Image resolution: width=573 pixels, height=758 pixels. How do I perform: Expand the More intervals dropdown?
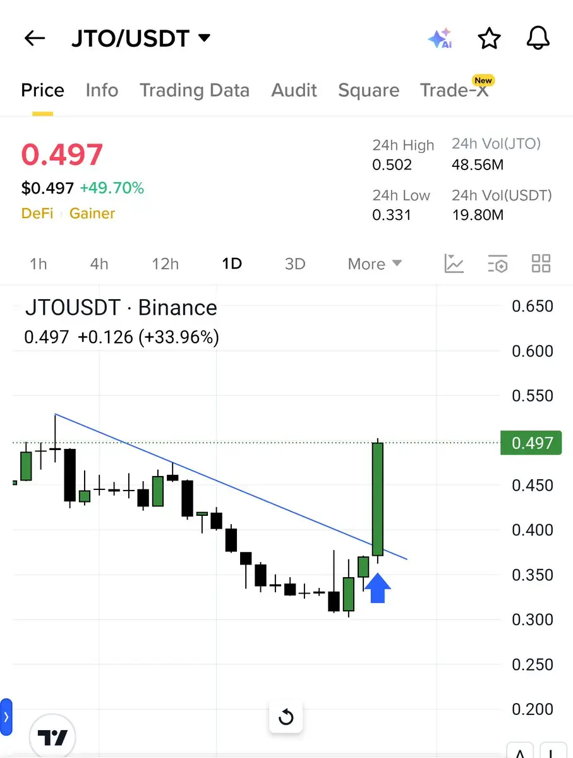[375, 264]
